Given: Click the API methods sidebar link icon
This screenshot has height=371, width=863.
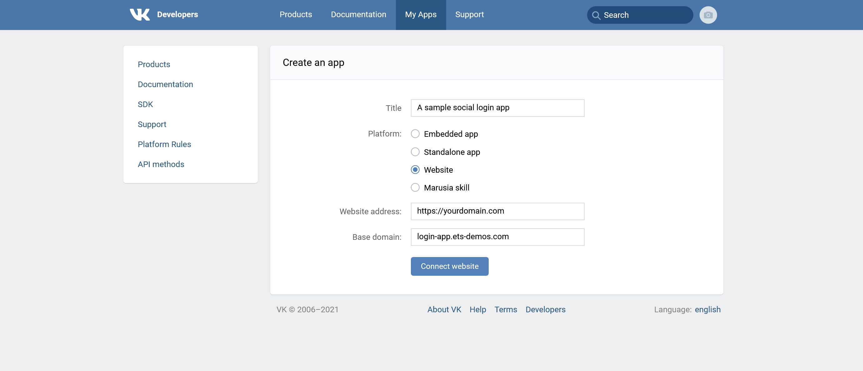Looking at the screenshot, I should pyautogui.click(x=161, y=164).
